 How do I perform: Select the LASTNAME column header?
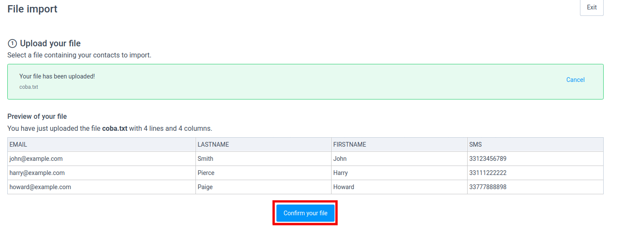coord(213,145)
